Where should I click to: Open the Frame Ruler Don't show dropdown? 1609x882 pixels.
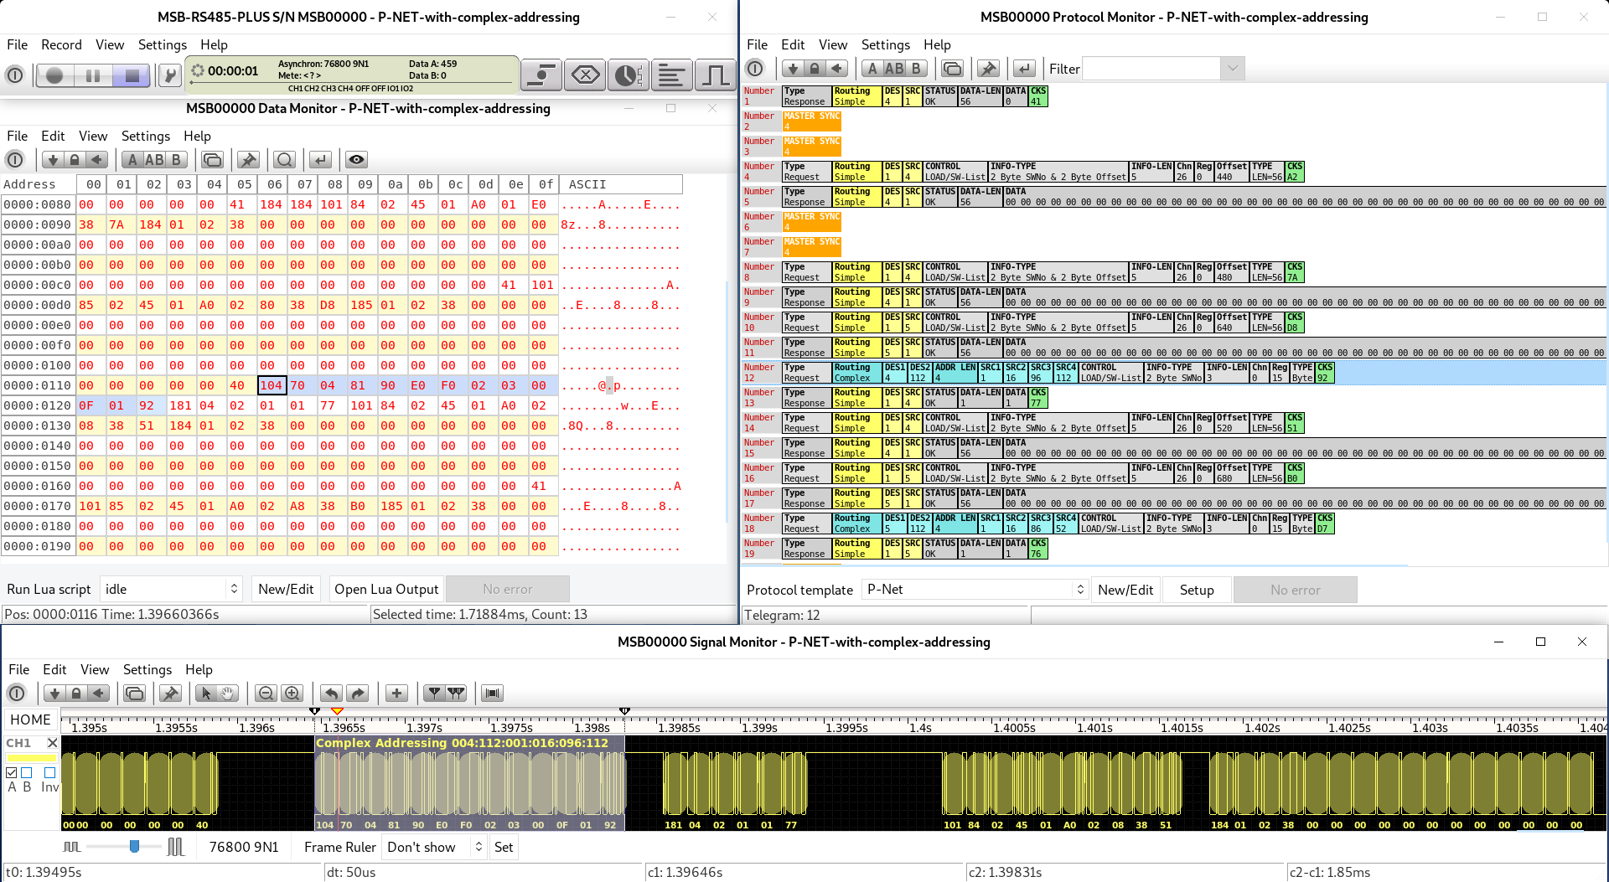tap(434, 847)
